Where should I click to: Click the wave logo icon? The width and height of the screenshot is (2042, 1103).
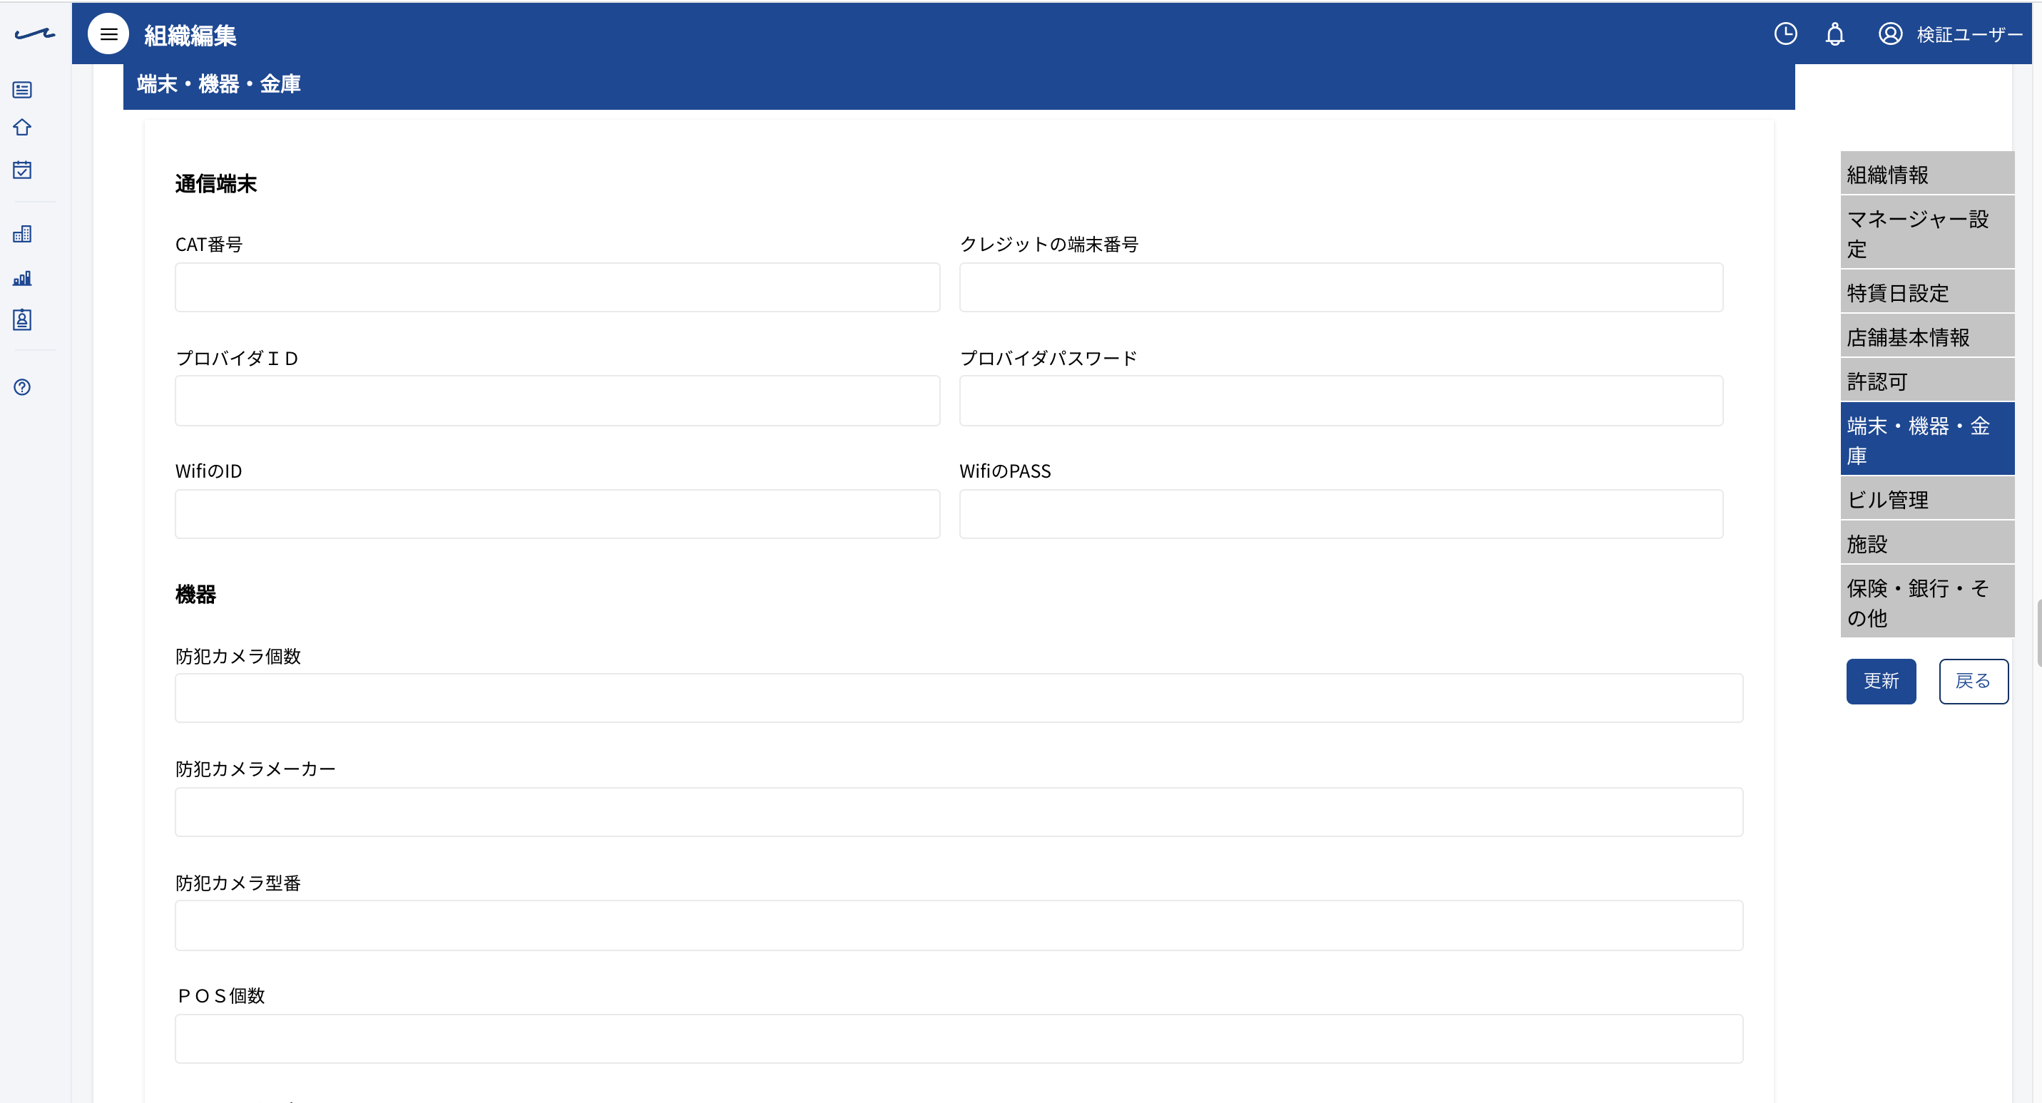(x=35, y=34)
